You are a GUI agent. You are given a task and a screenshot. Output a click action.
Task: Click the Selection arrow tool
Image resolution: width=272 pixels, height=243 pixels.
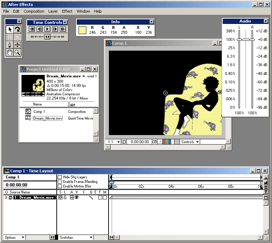(10, 29)
